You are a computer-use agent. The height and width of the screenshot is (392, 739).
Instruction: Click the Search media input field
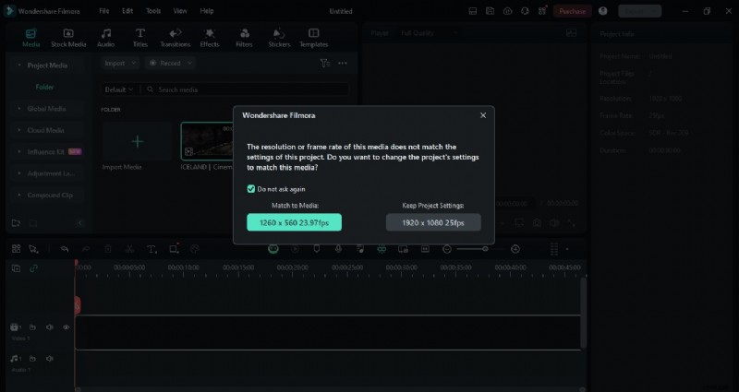pyautogui.click(x=249, y=90)
